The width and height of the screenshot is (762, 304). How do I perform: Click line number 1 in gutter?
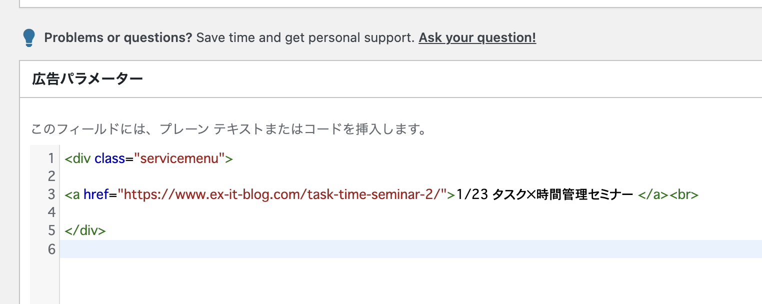[x=51, y=159]
